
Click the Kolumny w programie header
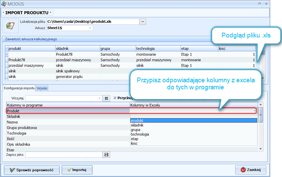(68, 105)
